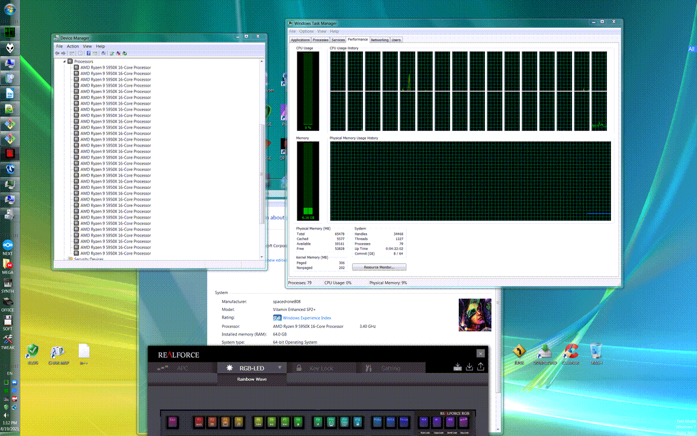Click the uninstall red-X toolbar icon
The width and height of the screenshot is (697, 436).
pyautogui.click(x=118, y=53)
